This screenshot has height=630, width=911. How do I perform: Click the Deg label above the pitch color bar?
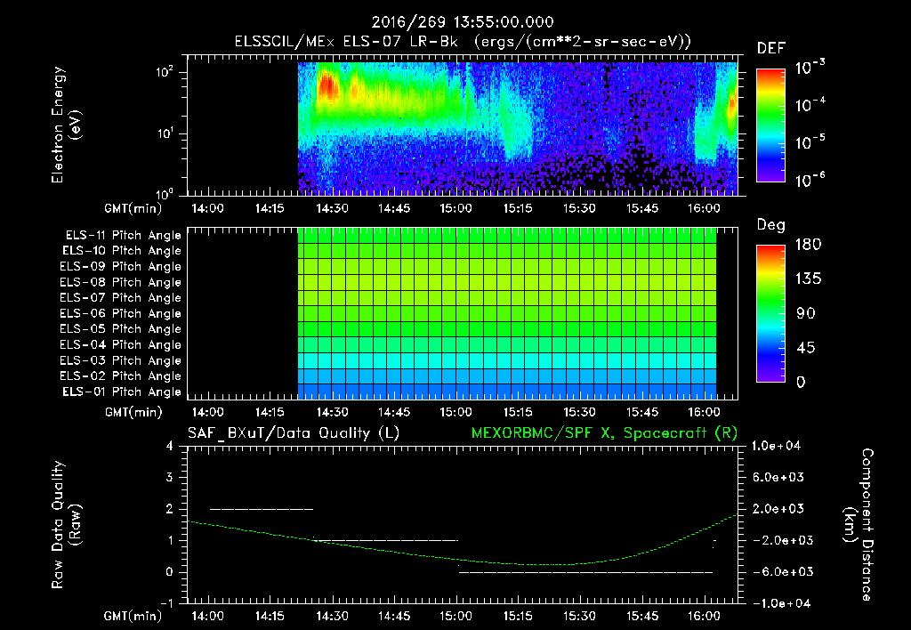click(x=771, y=225)
